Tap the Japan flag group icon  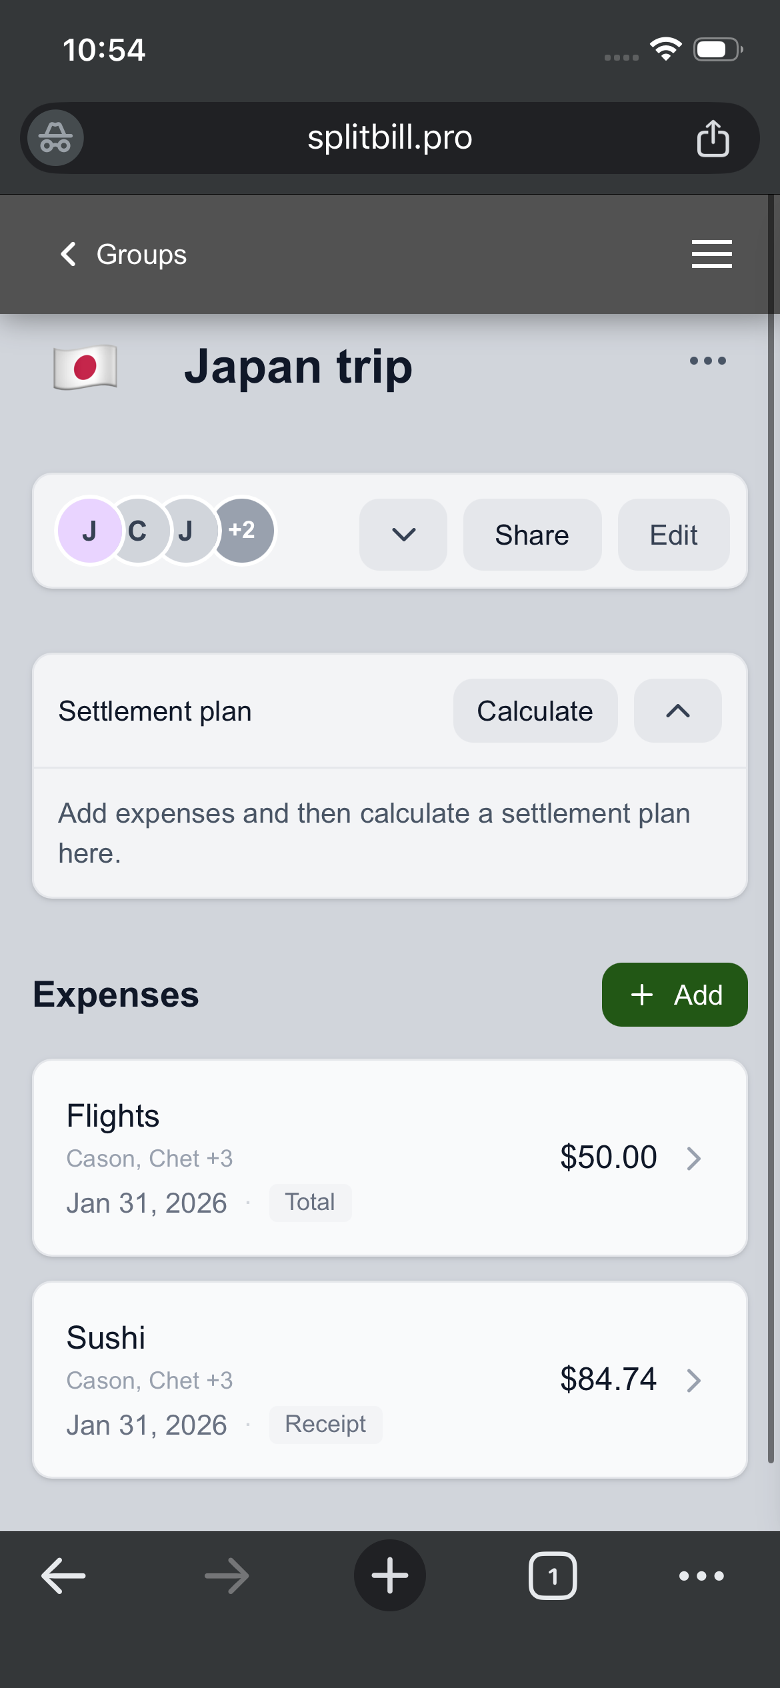tap(85, 367)
